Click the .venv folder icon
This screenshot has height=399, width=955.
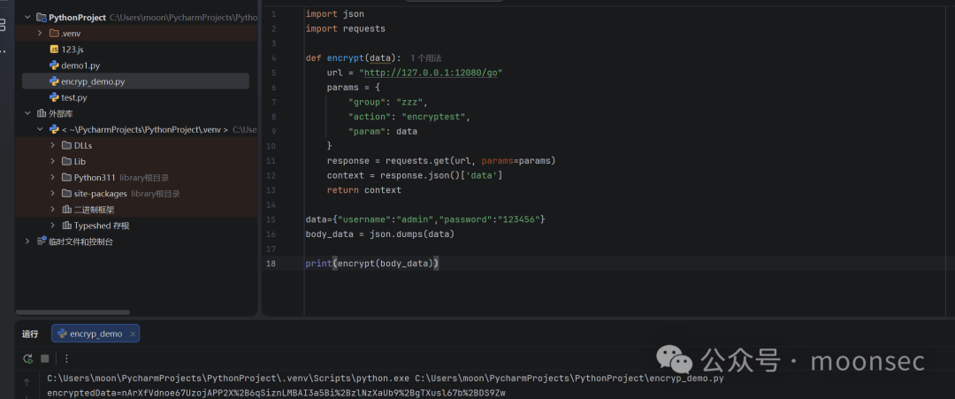pyautogui.click(x=54, y=34)
